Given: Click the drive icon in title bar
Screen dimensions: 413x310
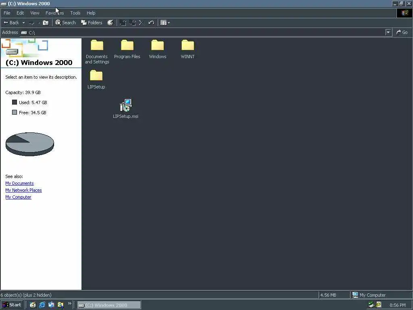Looking at the screenshot, I should [4, 4].
